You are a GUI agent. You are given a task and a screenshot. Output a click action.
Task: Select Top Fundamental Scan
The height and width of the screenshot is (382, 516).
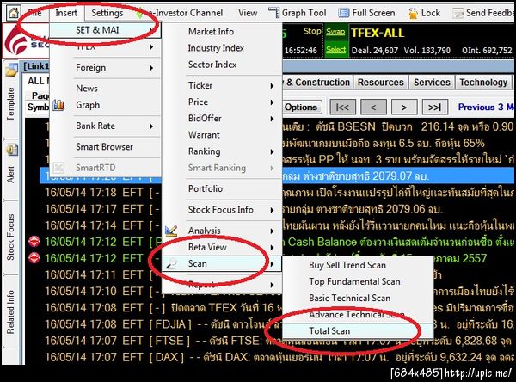354,281
